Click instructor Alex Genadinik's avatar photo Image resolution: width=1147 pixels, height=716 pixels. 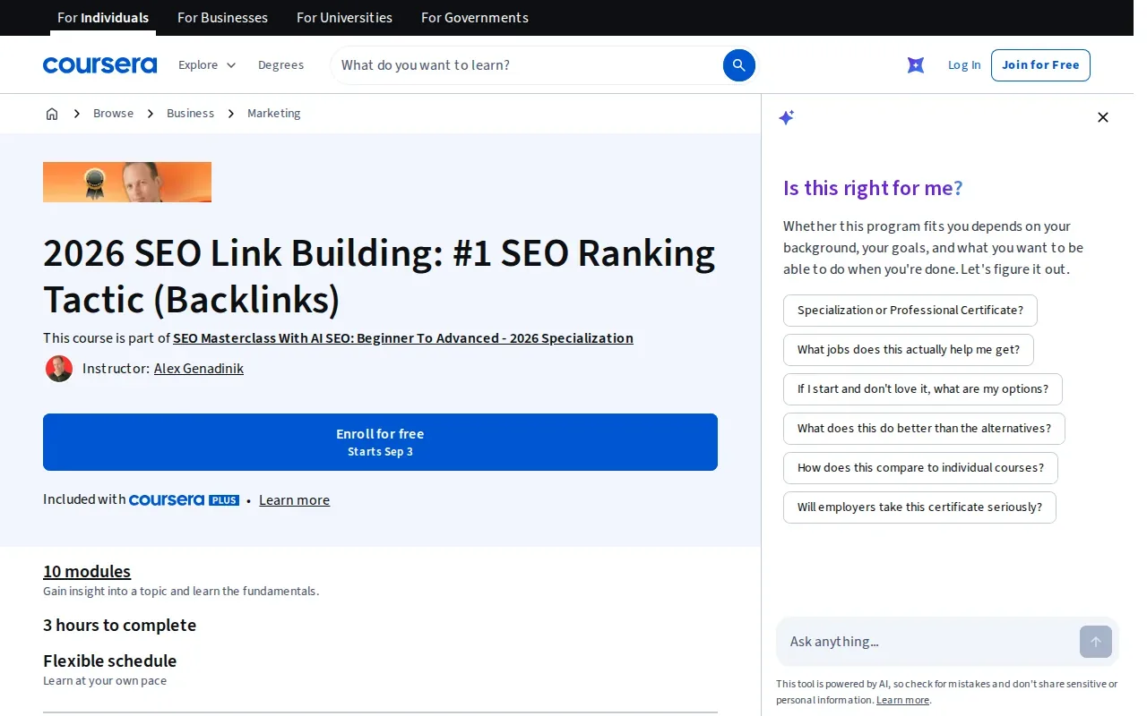coord(59,369)
